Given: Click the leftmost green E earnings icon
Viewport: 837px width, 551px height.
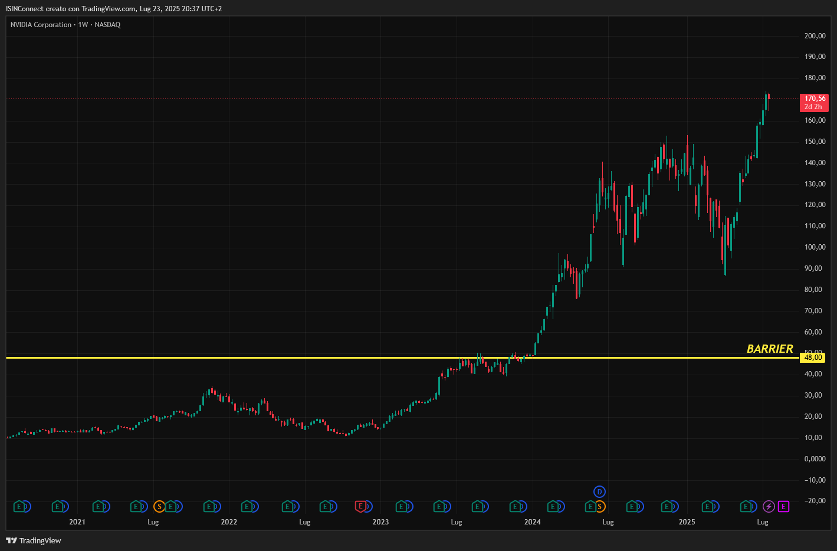Looking at the screenshot, I should [19, 506].
